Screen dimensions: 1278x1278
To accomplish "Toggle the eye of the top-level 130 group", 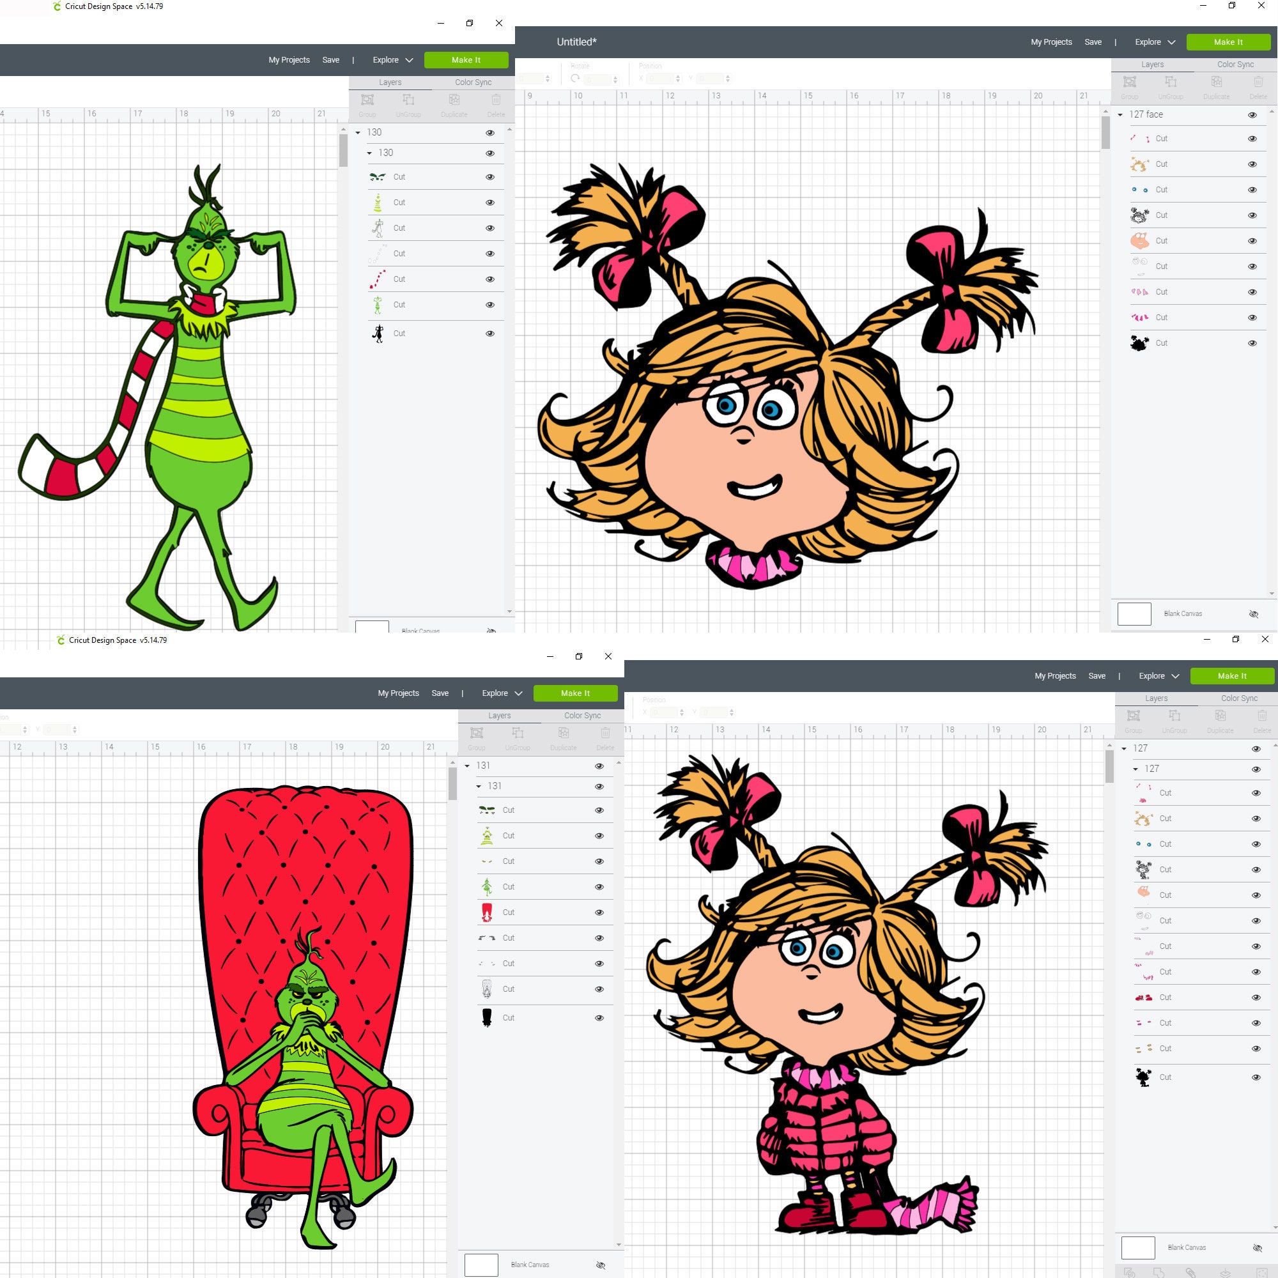I will click(x=489, y=133).
